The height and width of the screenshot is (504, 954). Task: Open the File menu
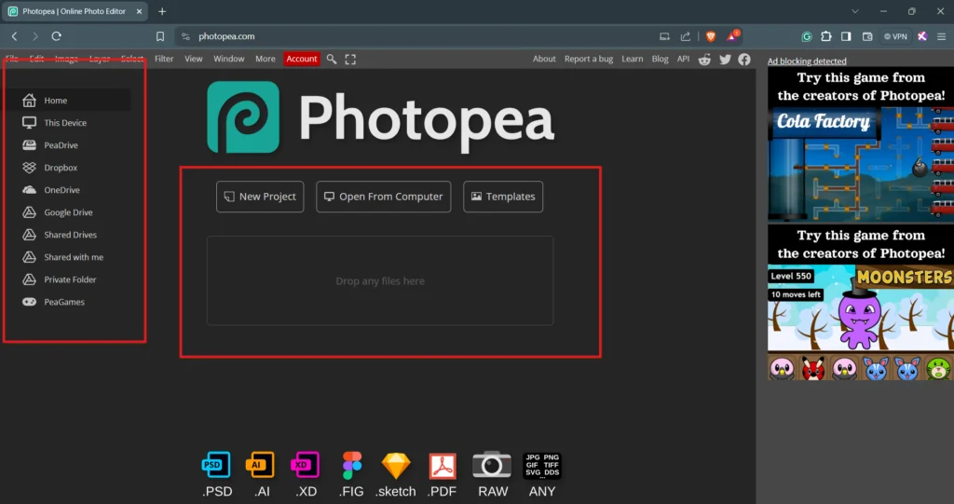click(11, 59)
